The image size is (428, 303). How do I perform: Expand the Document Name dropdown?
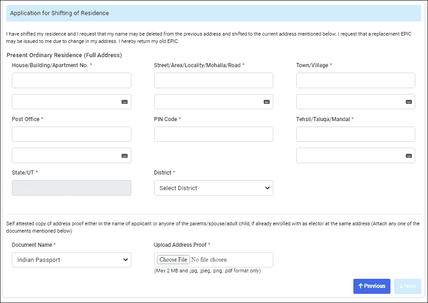coord(71,260)
